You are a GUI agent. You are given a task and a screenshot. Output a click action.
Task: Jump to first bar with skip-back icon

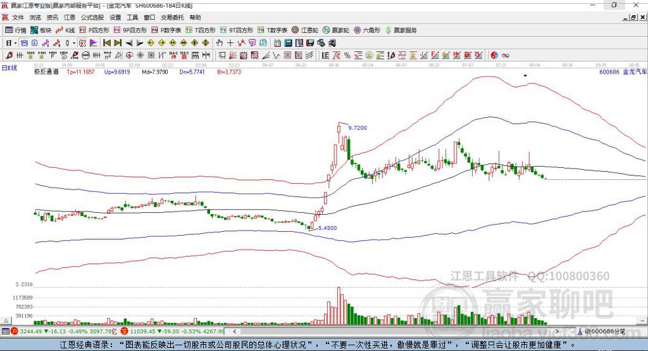[x=106, y=43]
